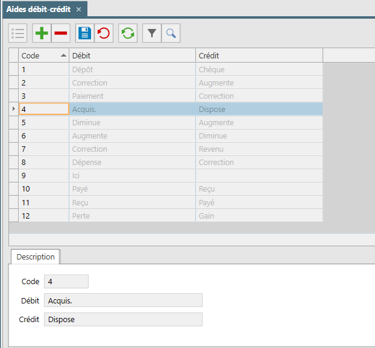The width and height of the screenshot is (375, 348).
Task: Delete record using red minus icon
Action: coord(61,33)
